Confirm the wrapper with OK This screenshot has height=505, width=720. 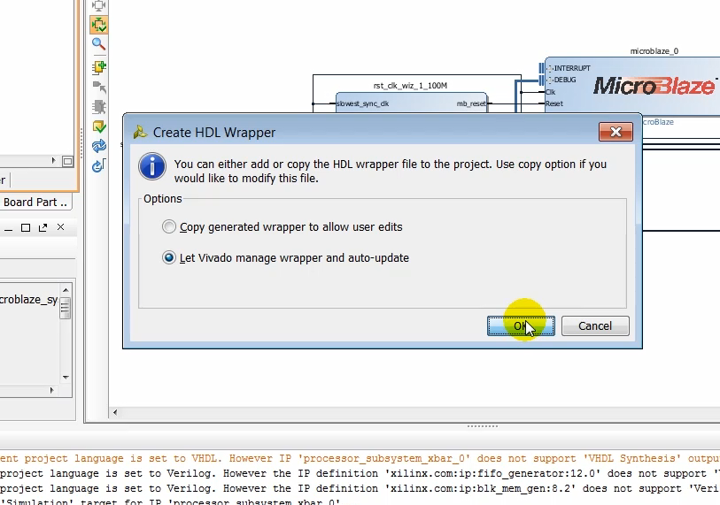coord(521,326)
